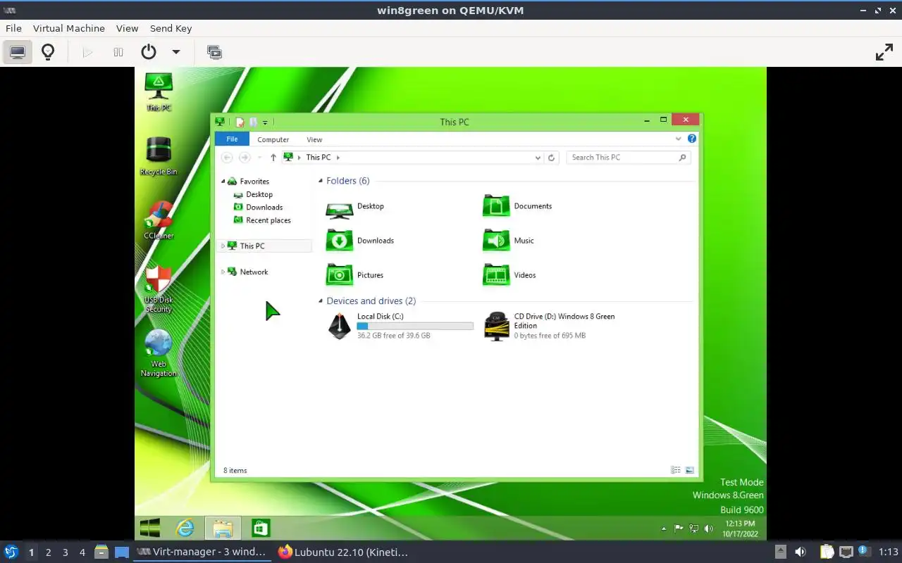Select the Videos folder icon
This screenshot has height=563, width=902.
[x=496, y=275]
